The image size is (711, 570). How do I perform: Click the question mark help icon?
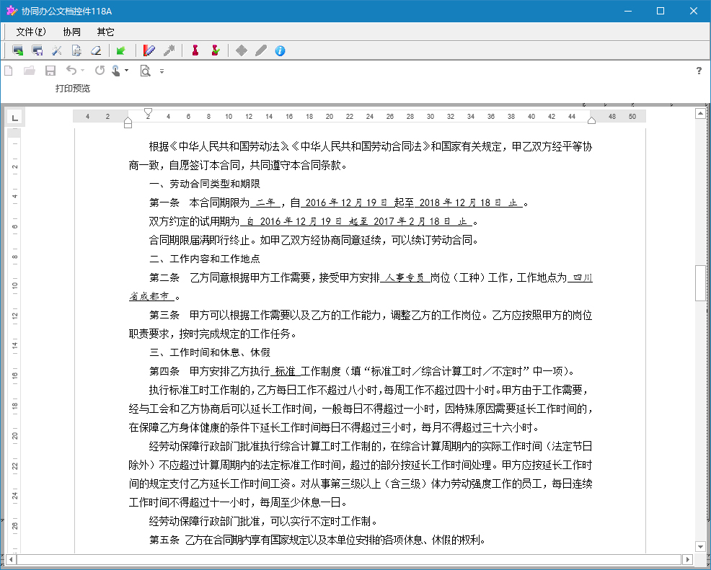click(699, 70)
